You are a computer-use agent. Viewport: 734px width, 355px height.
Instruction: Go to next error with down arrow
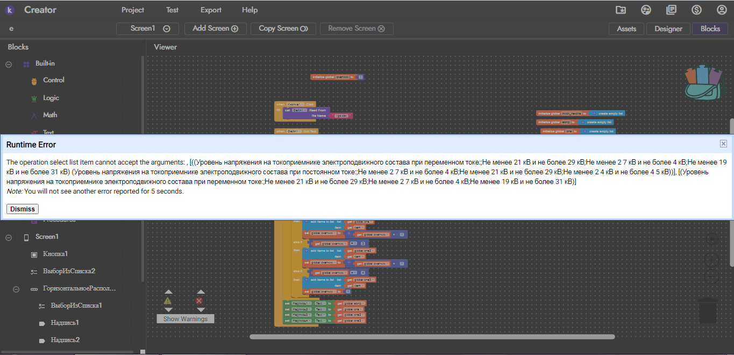[201, 309]
